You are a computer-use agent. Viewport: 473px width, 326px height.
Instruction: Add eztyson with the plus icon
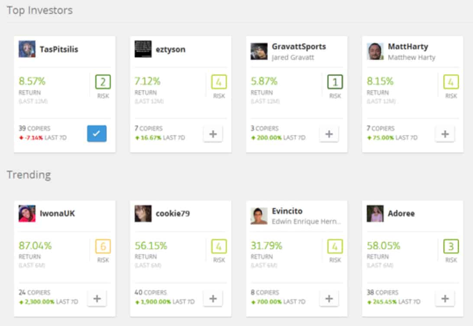[213, 134]
